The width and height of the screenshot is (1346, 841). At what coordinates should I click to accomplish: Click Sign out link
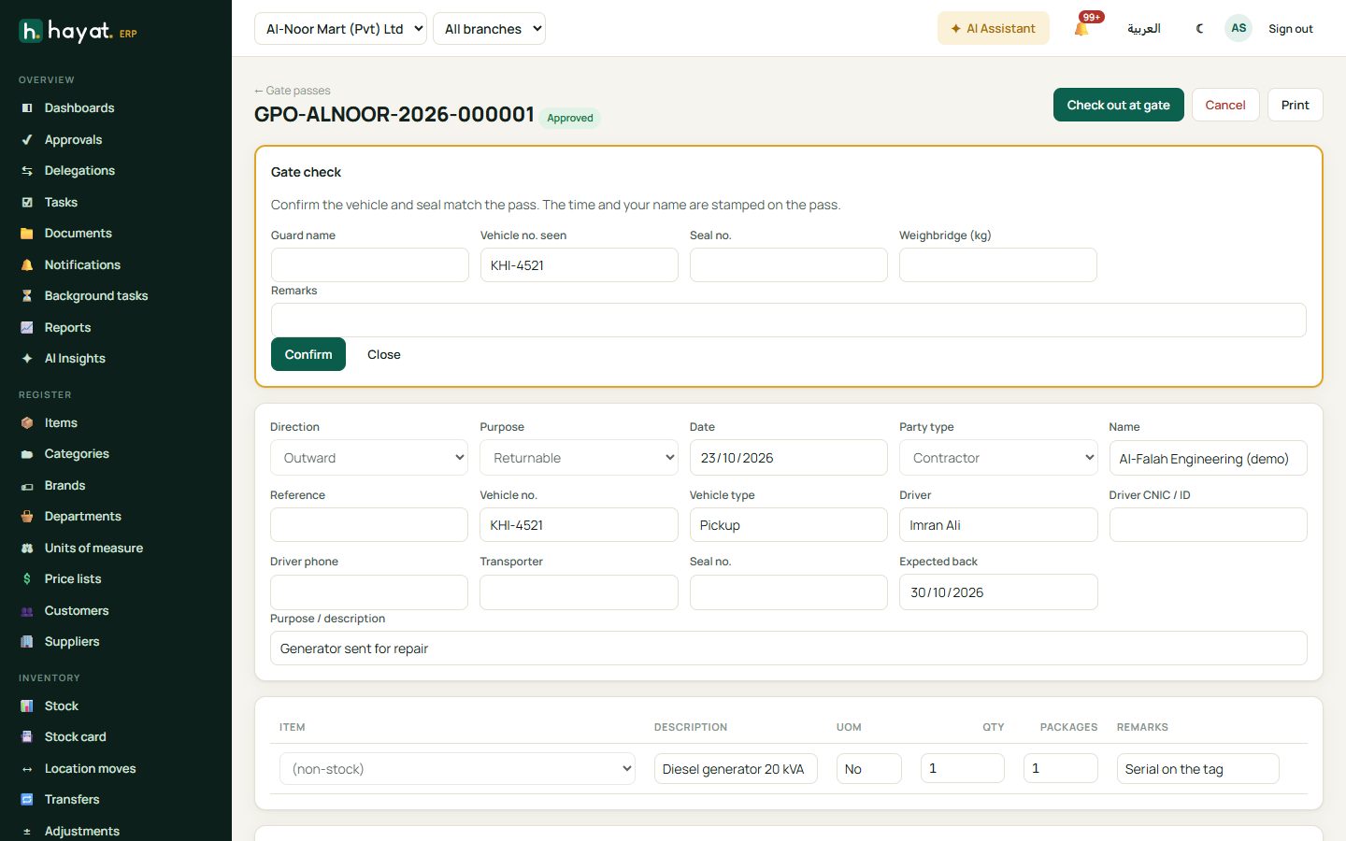click(1291, 29)
